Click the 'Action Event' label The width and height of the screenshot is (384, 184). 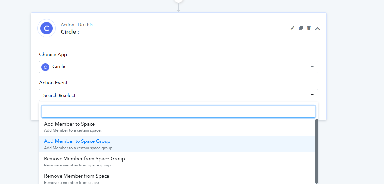click(53, 83)
